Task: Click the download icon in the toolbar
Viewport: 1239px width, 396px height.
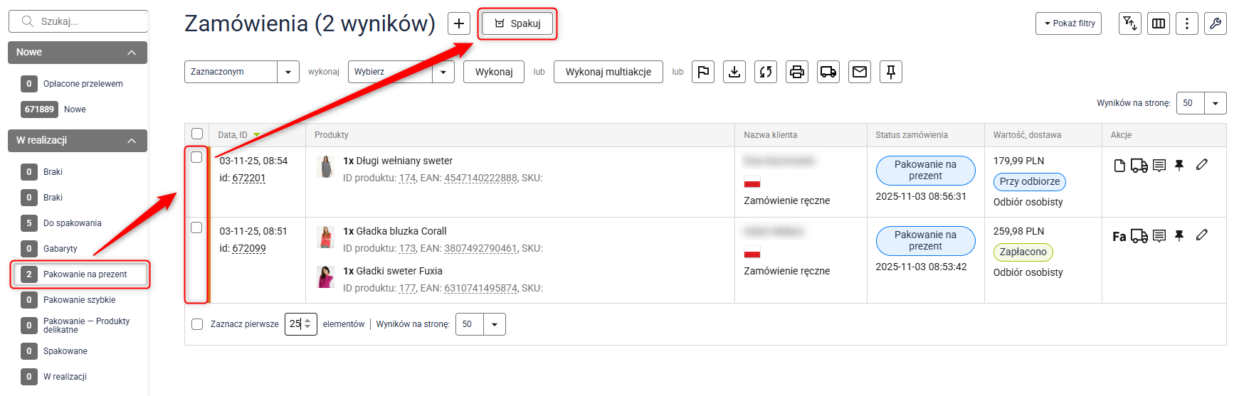Action: pyautogui.click(x=734, y=72)
